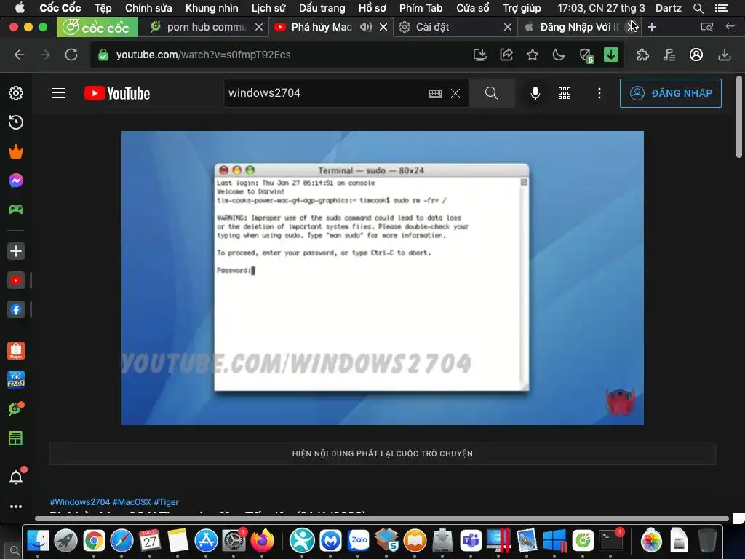Go back to the previous page
The width and height of the screenshot is (745, 559).
[x=19, y=55]
